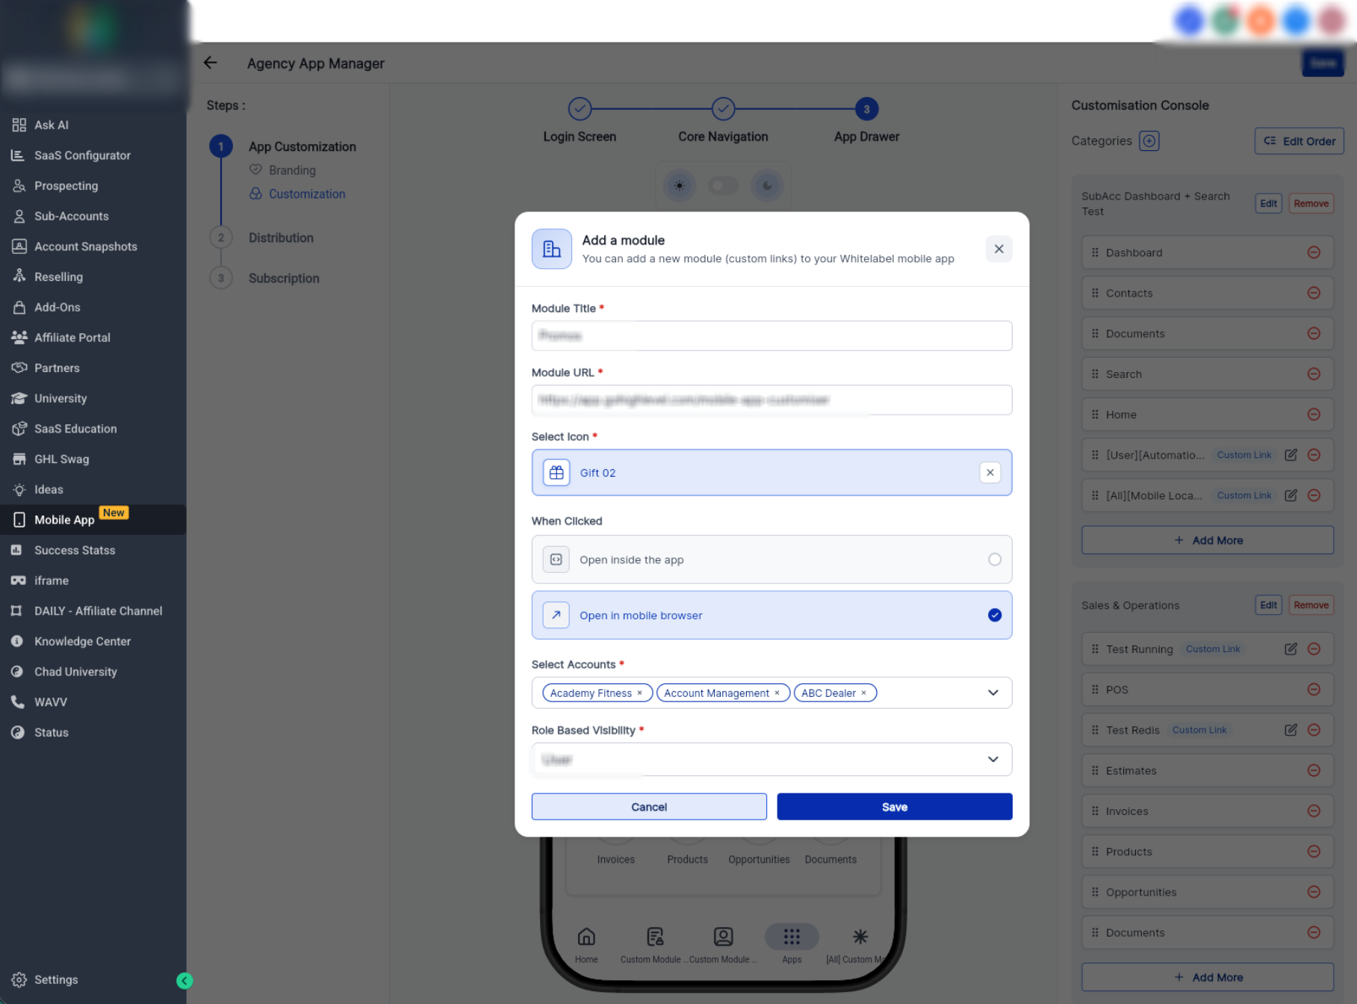Remove the Dashboard module from the list
The image size is (1357, 1004).
click(x=1314, y=252)
